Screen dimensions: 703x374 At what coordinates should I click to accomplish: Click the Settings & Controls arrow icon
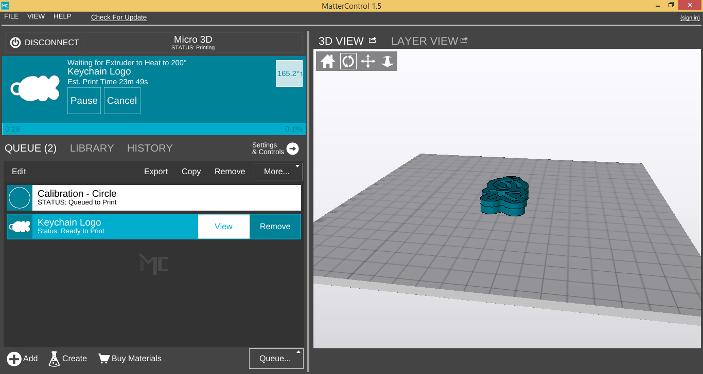292,148
